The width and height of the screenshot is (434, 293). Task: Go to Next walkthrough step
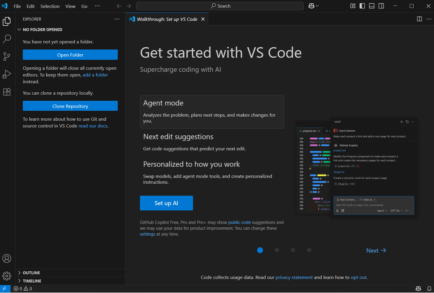[x=376, y=251]
